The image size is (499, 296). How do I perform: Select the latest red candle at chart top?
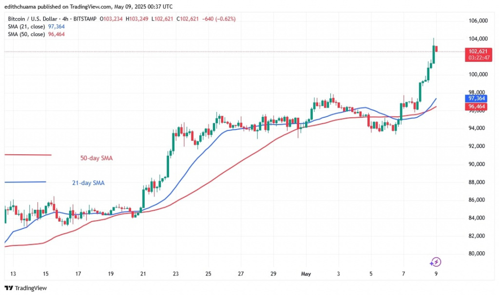437,49
